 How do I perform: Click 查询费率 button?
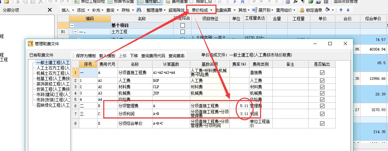tap(177, 56)
